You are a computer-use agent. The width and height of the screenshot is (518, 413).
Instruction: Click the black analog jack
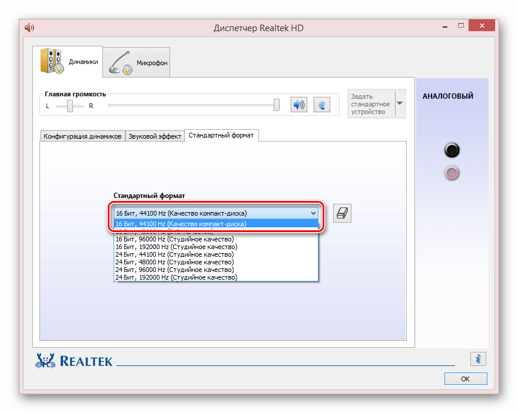[x=451, y=150]
